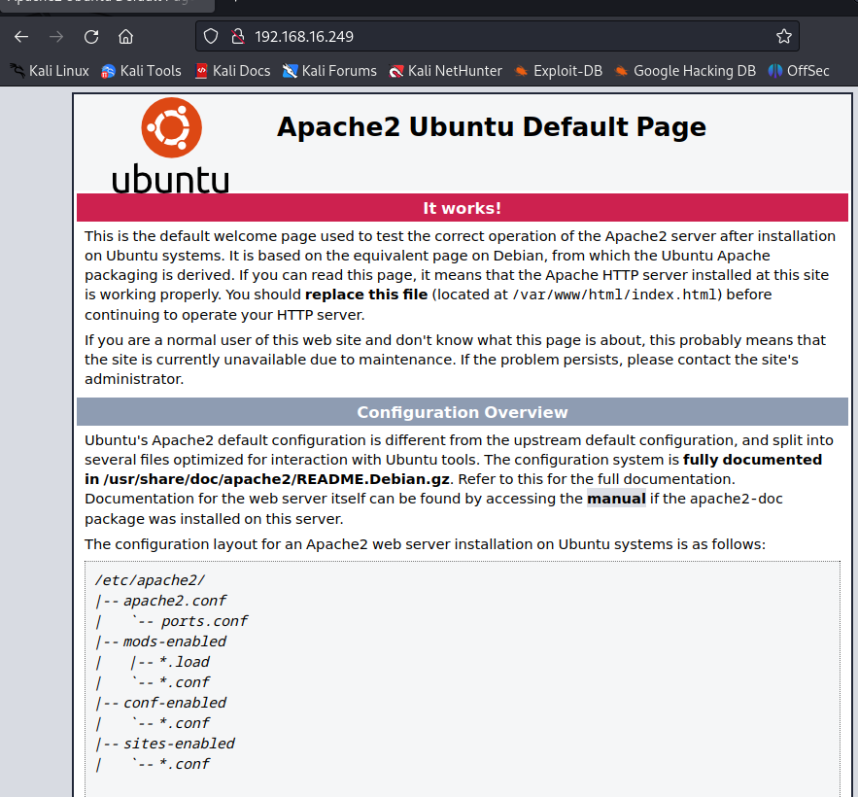Click the insecure connection padlock icon
Viewport: 858px width, 797px height.
point(237,37)
